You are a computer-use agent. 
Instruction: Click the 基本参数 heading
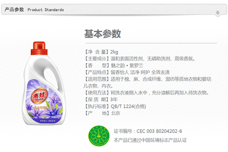coord(102,34)
